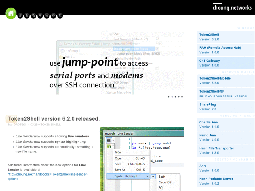Open Token2Shell/SP build your own version
Viewport: 255px width, 191px height.
pos(226,94)
